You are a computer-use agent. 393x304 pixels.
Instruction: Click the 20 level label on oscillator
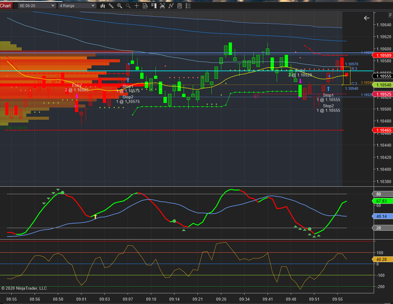coord(383,228)
